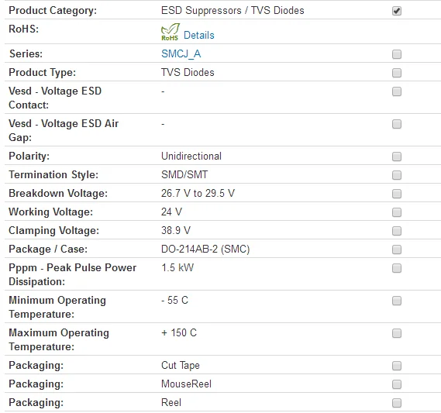Click the 'Polarity:' label
The height and width of the screenshot is (413, 441).
click(29, 156)
